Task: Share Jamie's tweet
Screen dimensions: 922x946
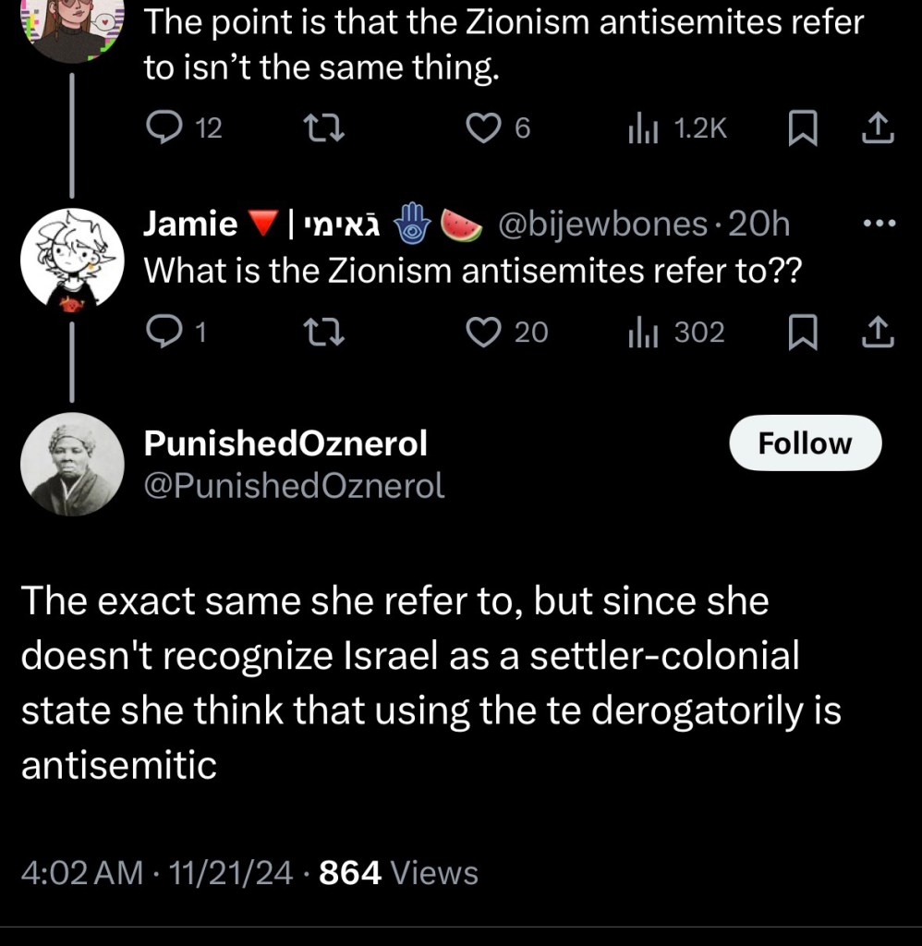Action: tap(877, 334)
